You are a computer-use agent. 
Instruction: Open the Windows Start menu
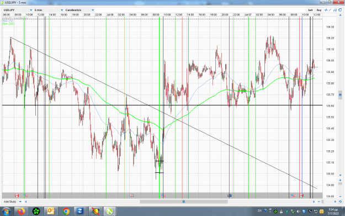[x=6, y=212]
